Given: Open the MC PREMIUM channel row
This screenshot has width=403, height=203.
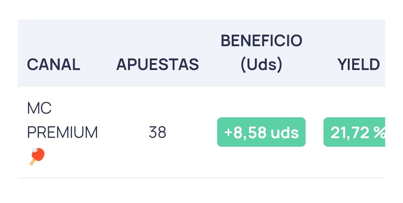Looking at the screenshot, I should [201, 132].
